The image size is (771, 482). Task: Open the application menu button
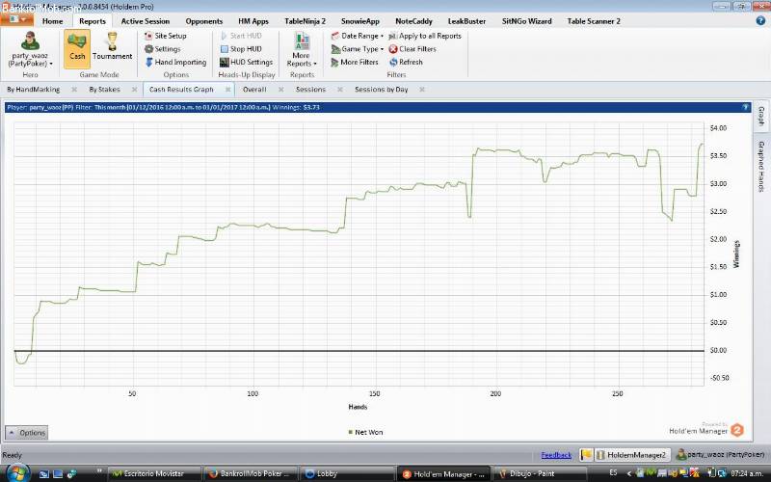pyautogui.click(x=16, y=19)
